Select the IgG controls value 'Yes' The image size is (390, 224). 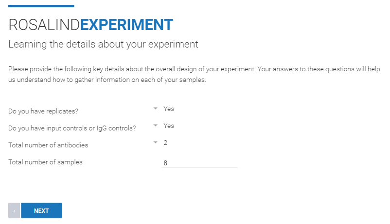pyautogui.click(x=169, y=126)
